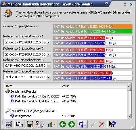Click the table/report options icon in the toolbar

coord(9,124)
